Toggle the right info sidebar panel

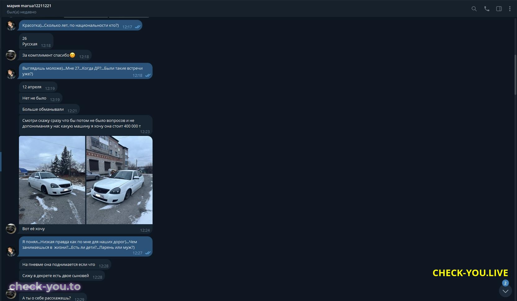[499, 9]
